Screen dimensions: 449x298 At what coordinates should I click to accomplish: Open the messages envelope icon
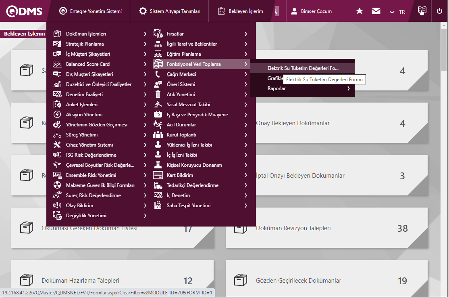376,11
